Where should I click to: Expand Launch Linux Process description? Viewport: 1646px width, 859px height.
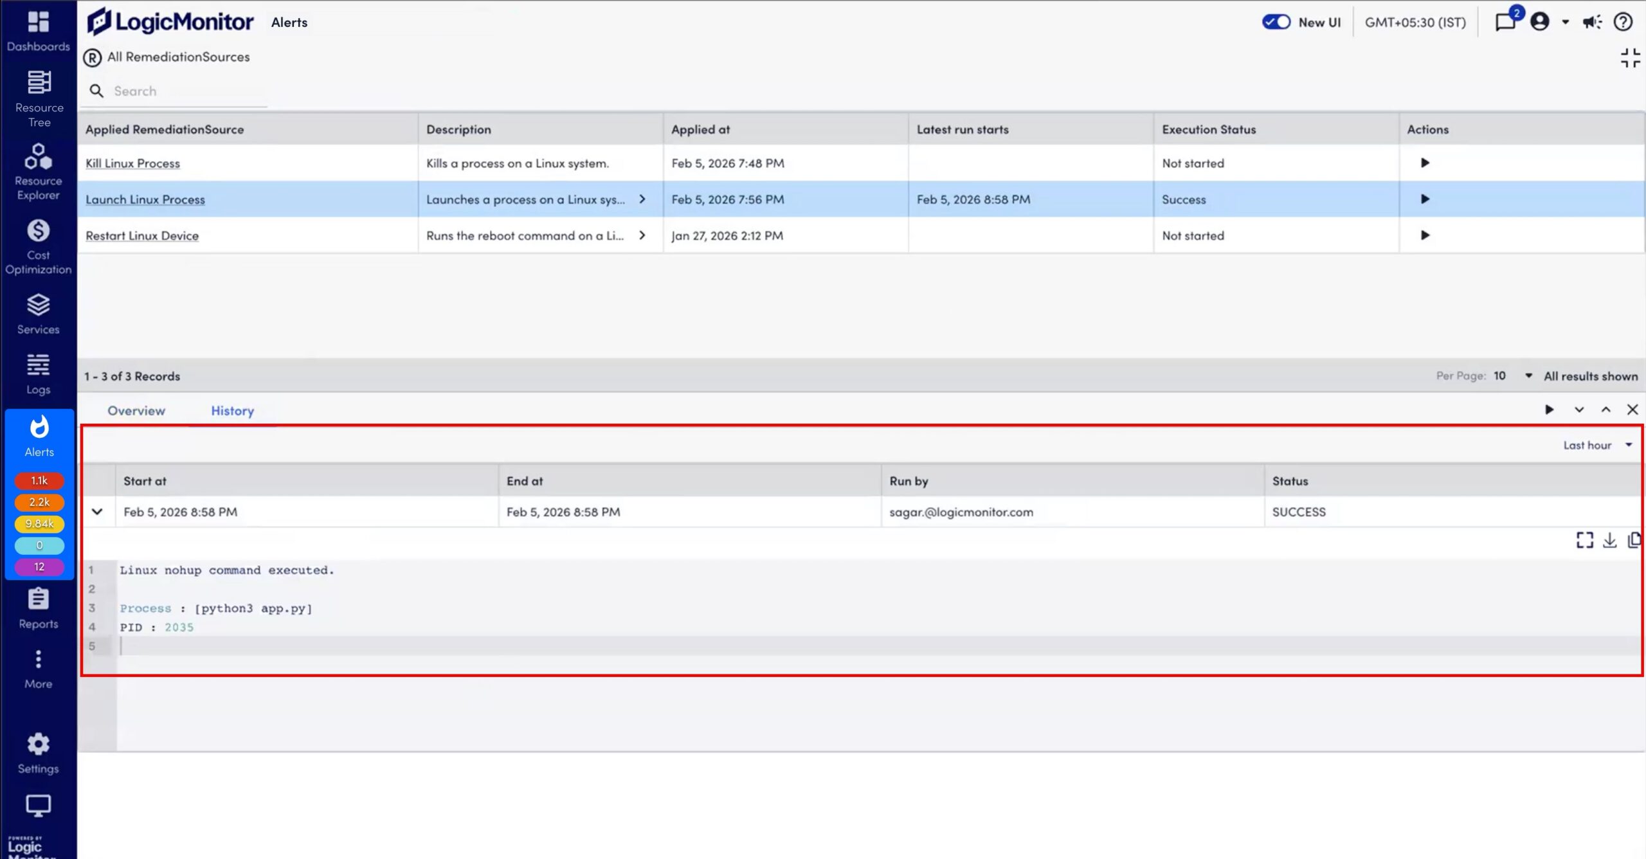[x=642, y=199]
